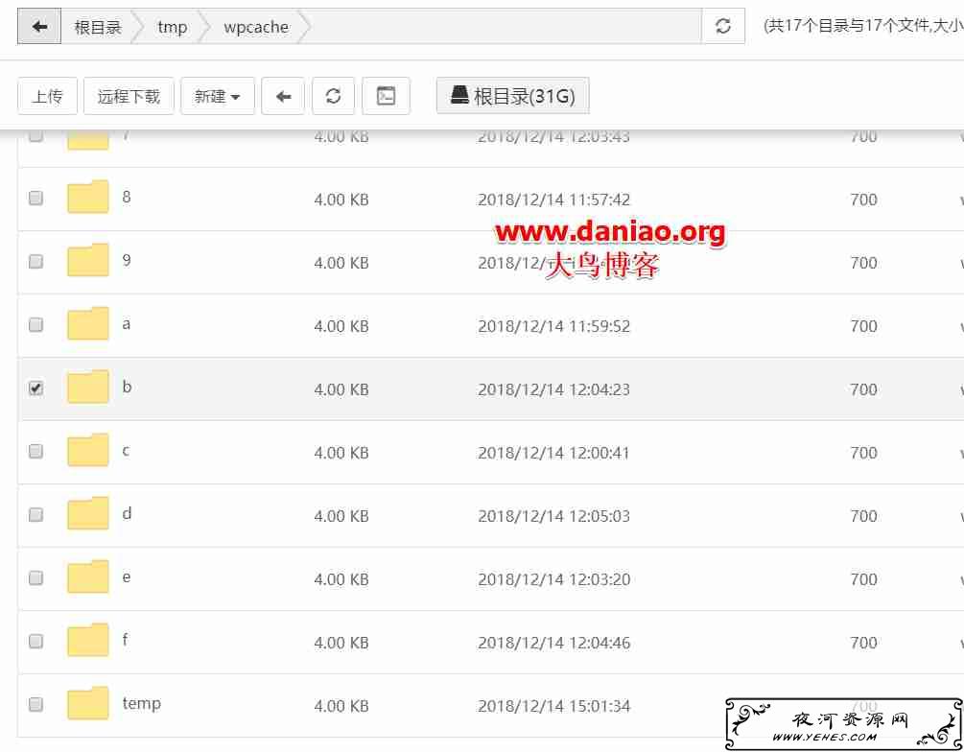The height and width of the screenshot is (752, 964).
Task: Click date 2018/12/14 15:01:34
Action: (553, 707)
